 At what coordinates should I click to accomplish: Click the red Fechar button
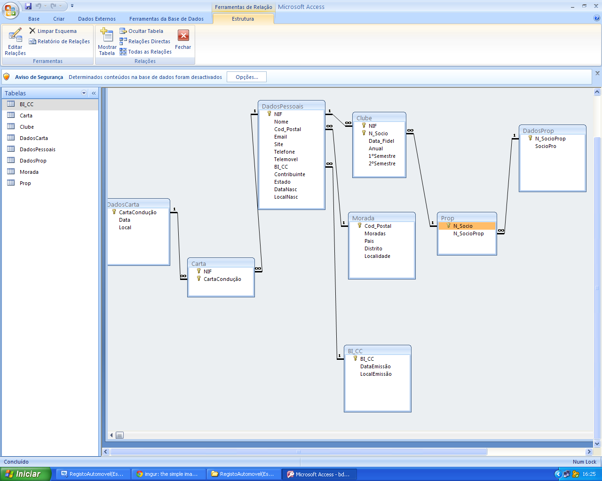(x=183, y=36)
